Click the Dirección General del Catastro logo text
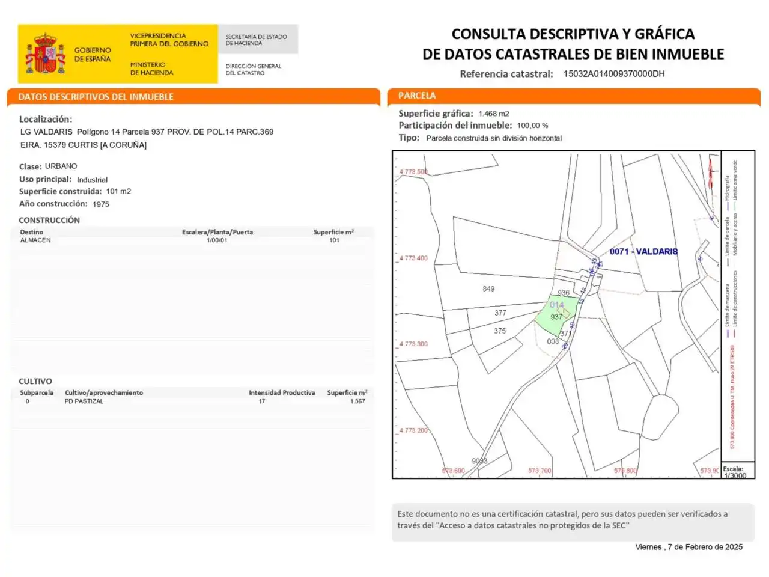 click(254, 69)
